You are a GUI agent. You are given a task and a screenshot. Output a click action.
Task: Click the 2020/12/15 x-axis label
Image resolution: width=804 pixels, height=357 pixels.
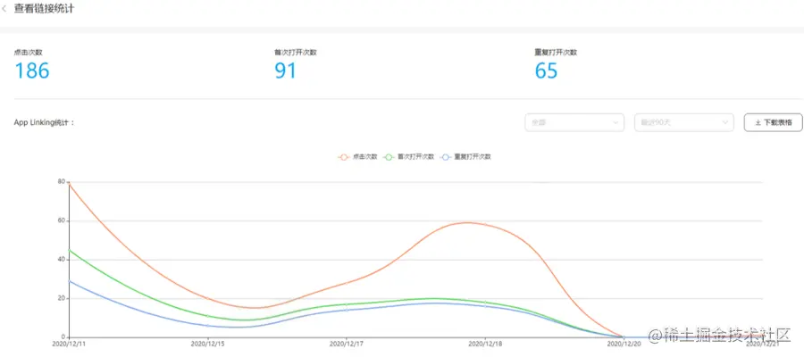206,344
